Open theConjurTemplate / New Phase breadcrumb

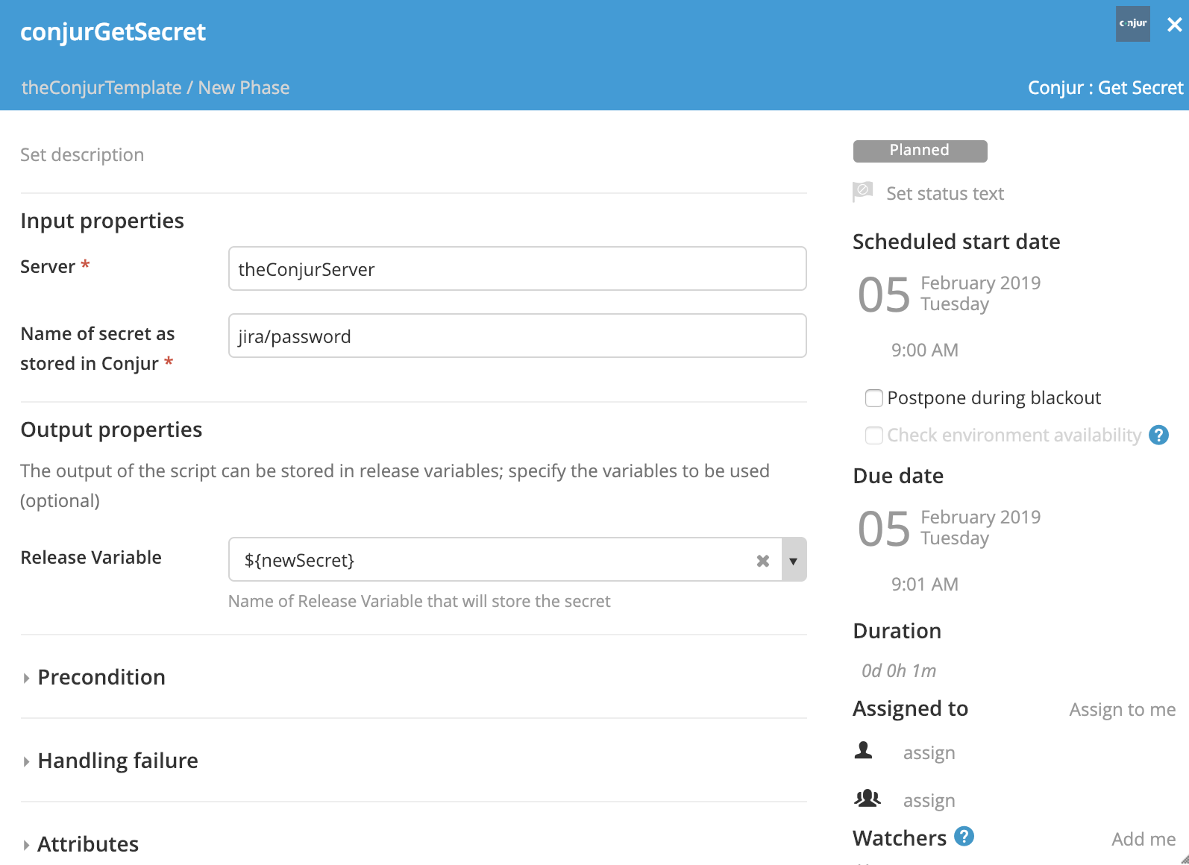[155, 88]
